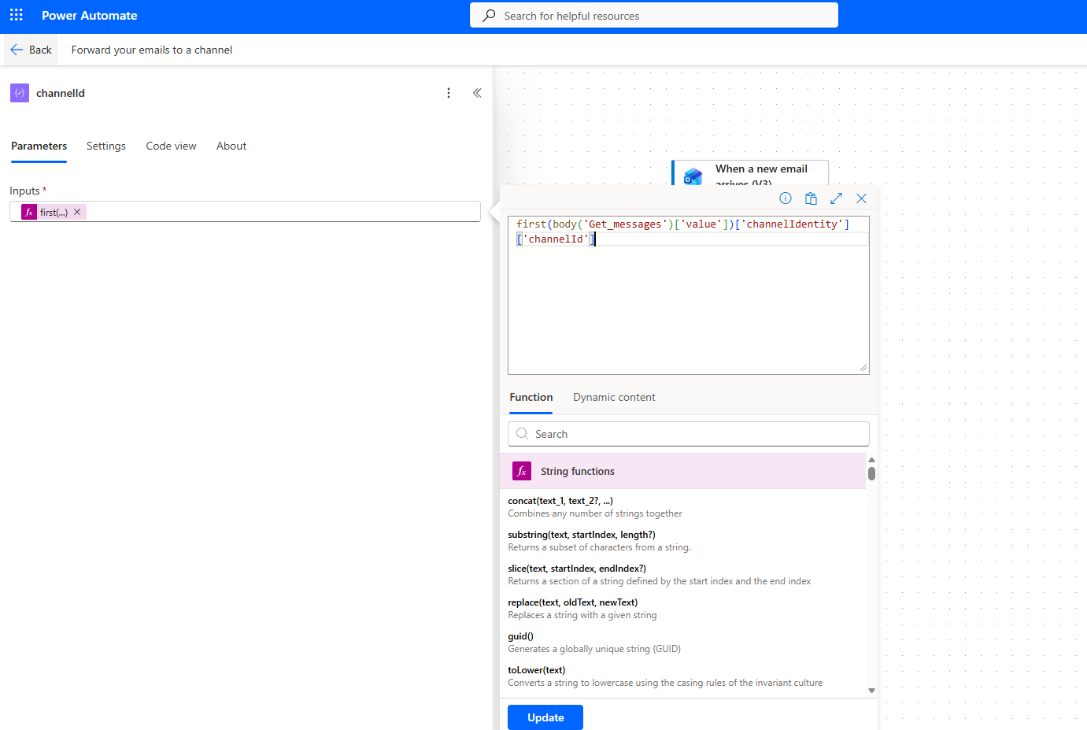This screenshot has height=730, width=1087.
Task: Expand the expression editor to full screen
Action: (x=836, y=198)
